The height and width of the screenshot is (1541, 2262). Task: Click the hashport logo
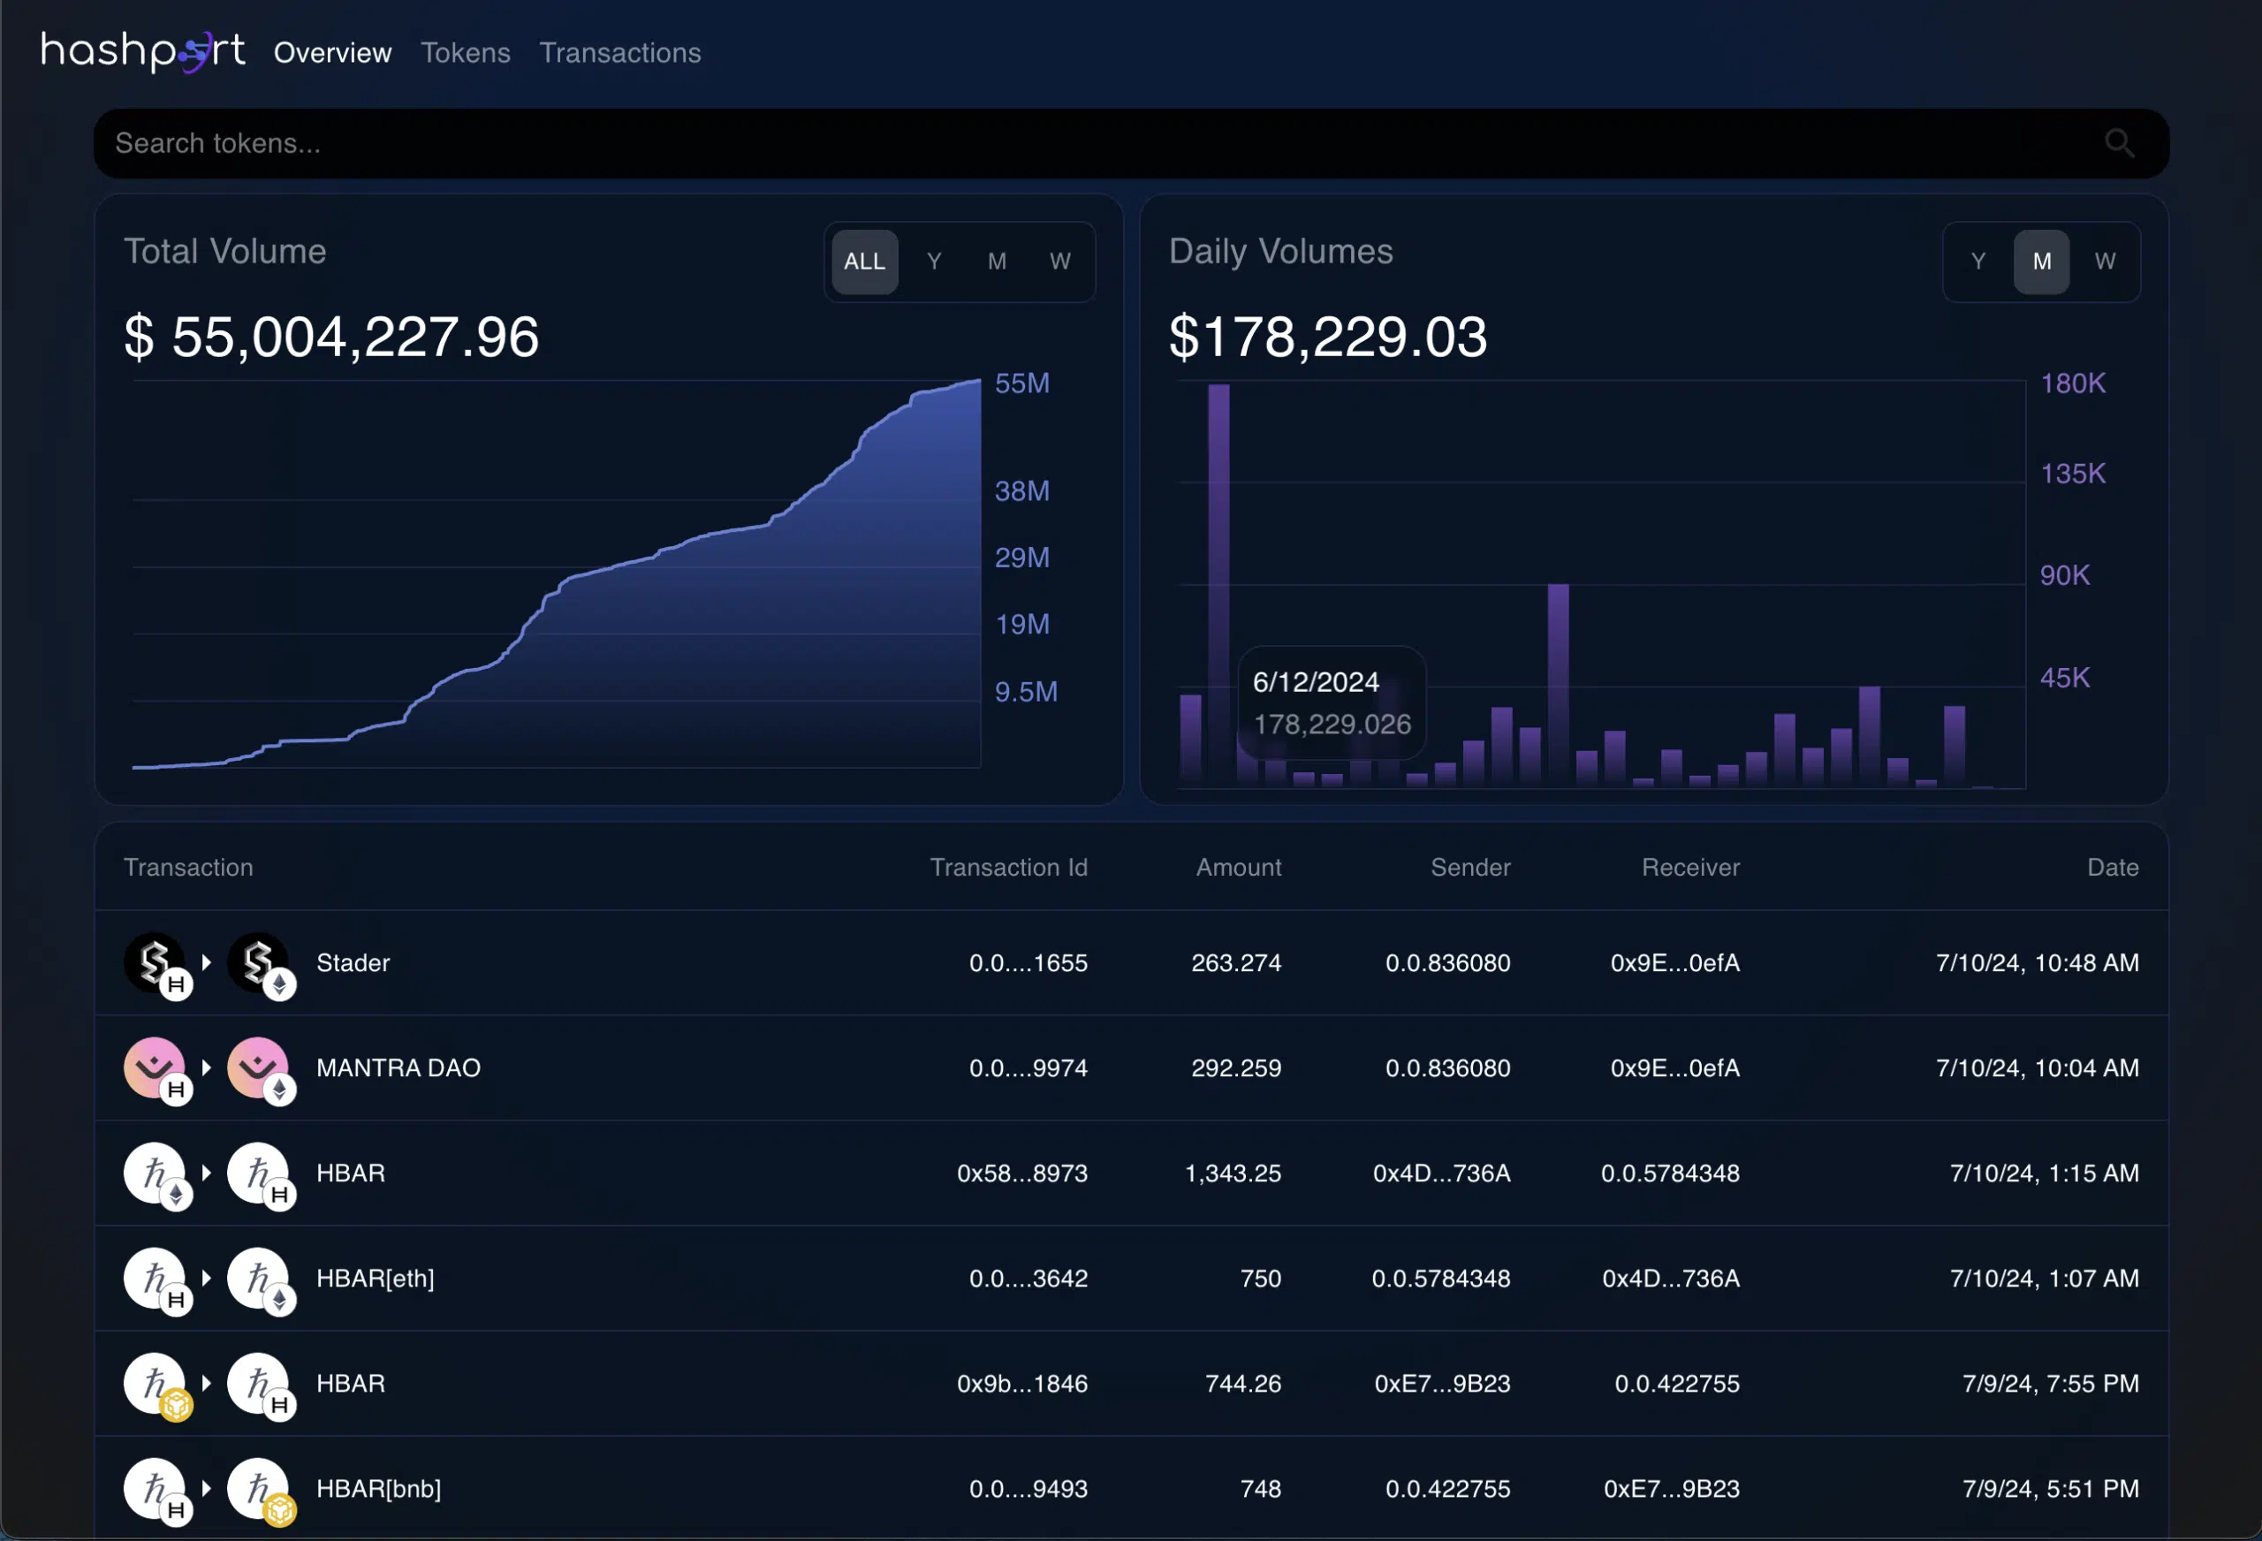click(x=142, y=50)
